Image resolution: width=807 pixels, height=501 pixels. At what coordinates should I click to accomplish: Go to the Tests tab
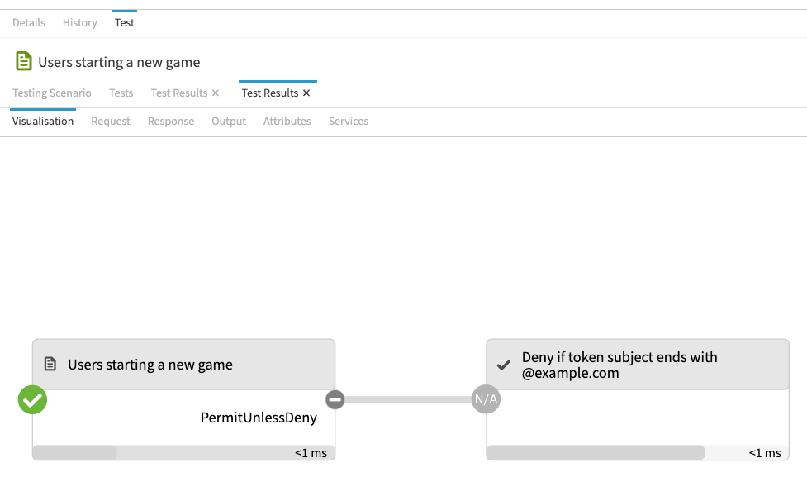click(121, 93)
